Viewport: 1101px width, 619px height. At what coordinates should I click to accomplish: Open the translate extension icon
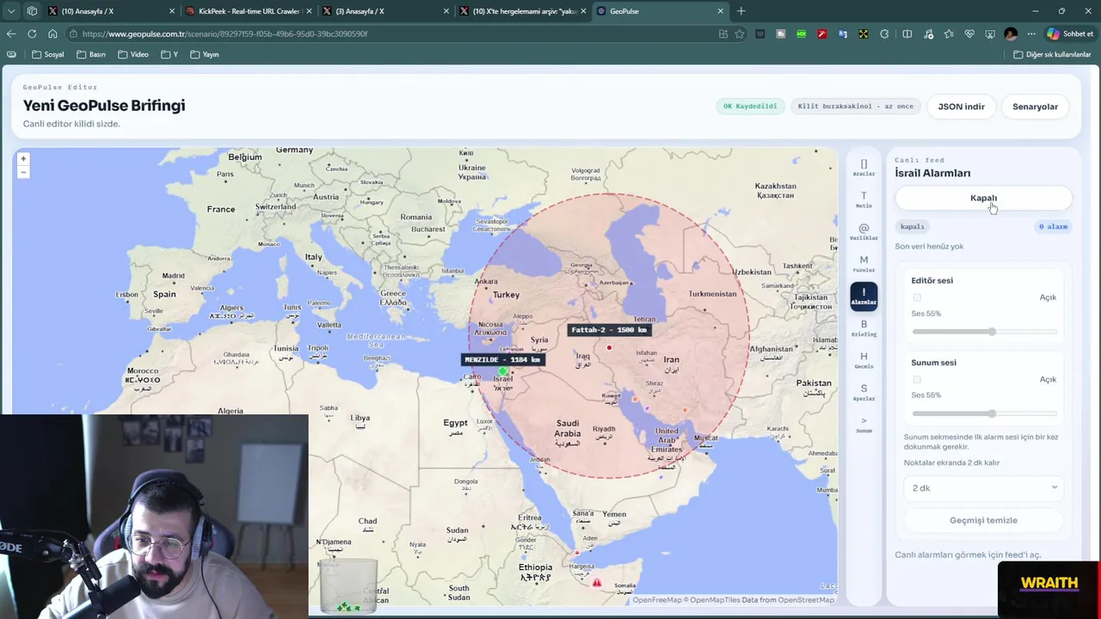tap(842, 34)
